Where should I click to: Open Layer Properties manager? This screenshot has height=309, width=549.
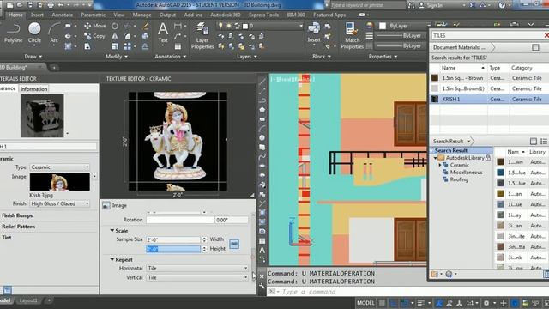pos(202,36)
